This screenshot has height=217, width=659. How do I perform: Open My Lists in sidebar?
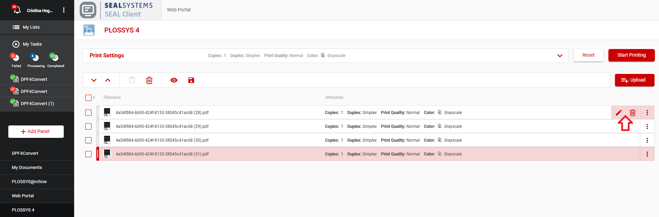tap(31, 27)
